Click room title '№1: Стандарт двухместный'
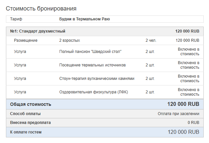The image size is (209, 143). (38, 31)
